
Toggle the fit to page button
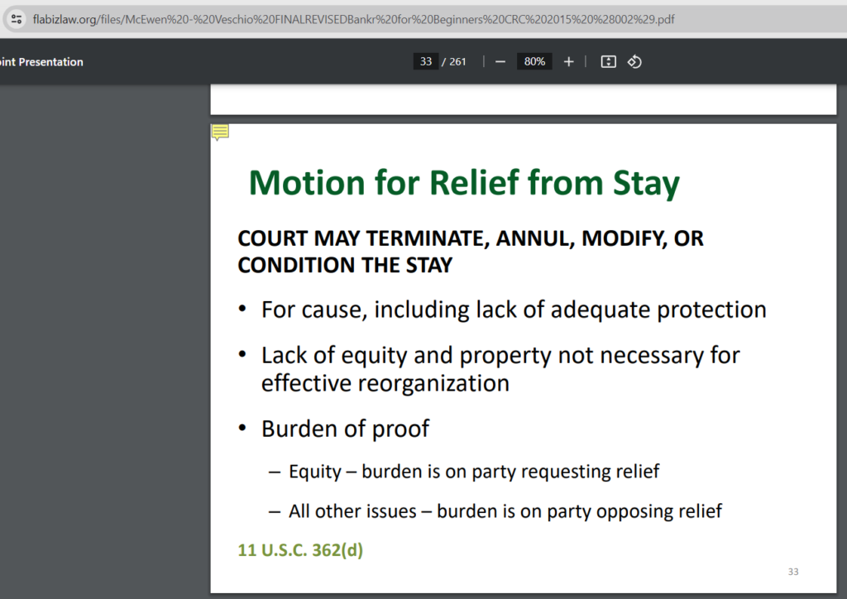(608, 61)
